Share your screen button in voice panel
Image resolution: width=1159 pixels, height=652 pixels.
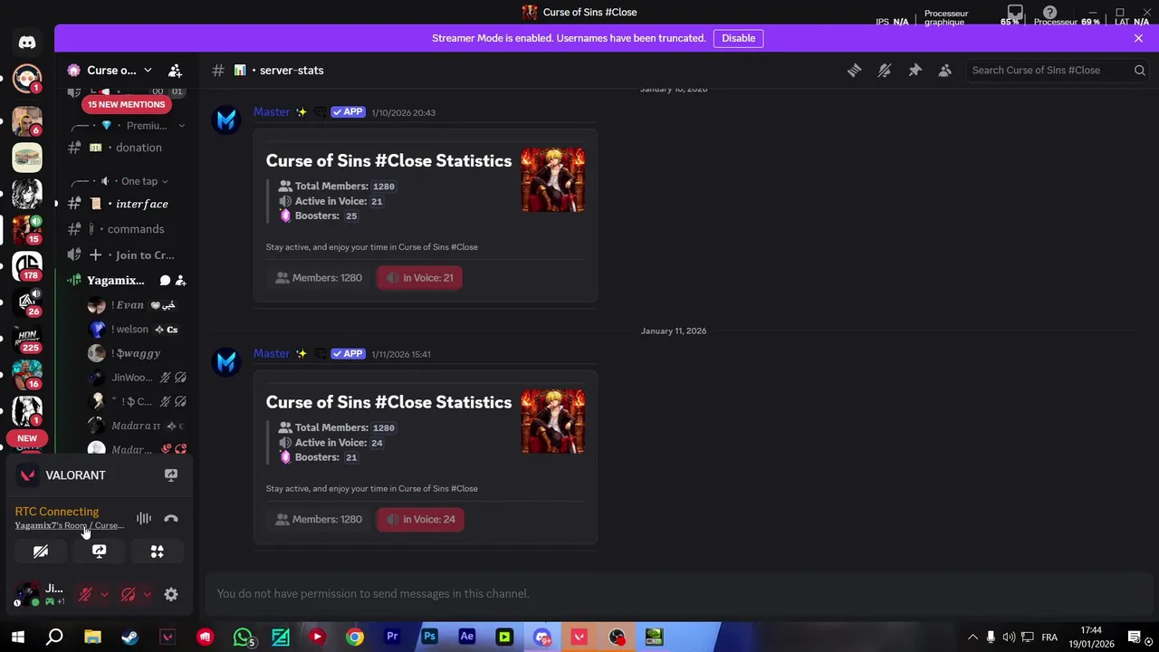[99, 551]
